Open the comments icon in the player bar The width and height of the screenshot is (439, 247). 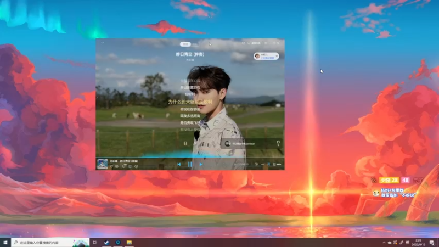pos(124,166)
